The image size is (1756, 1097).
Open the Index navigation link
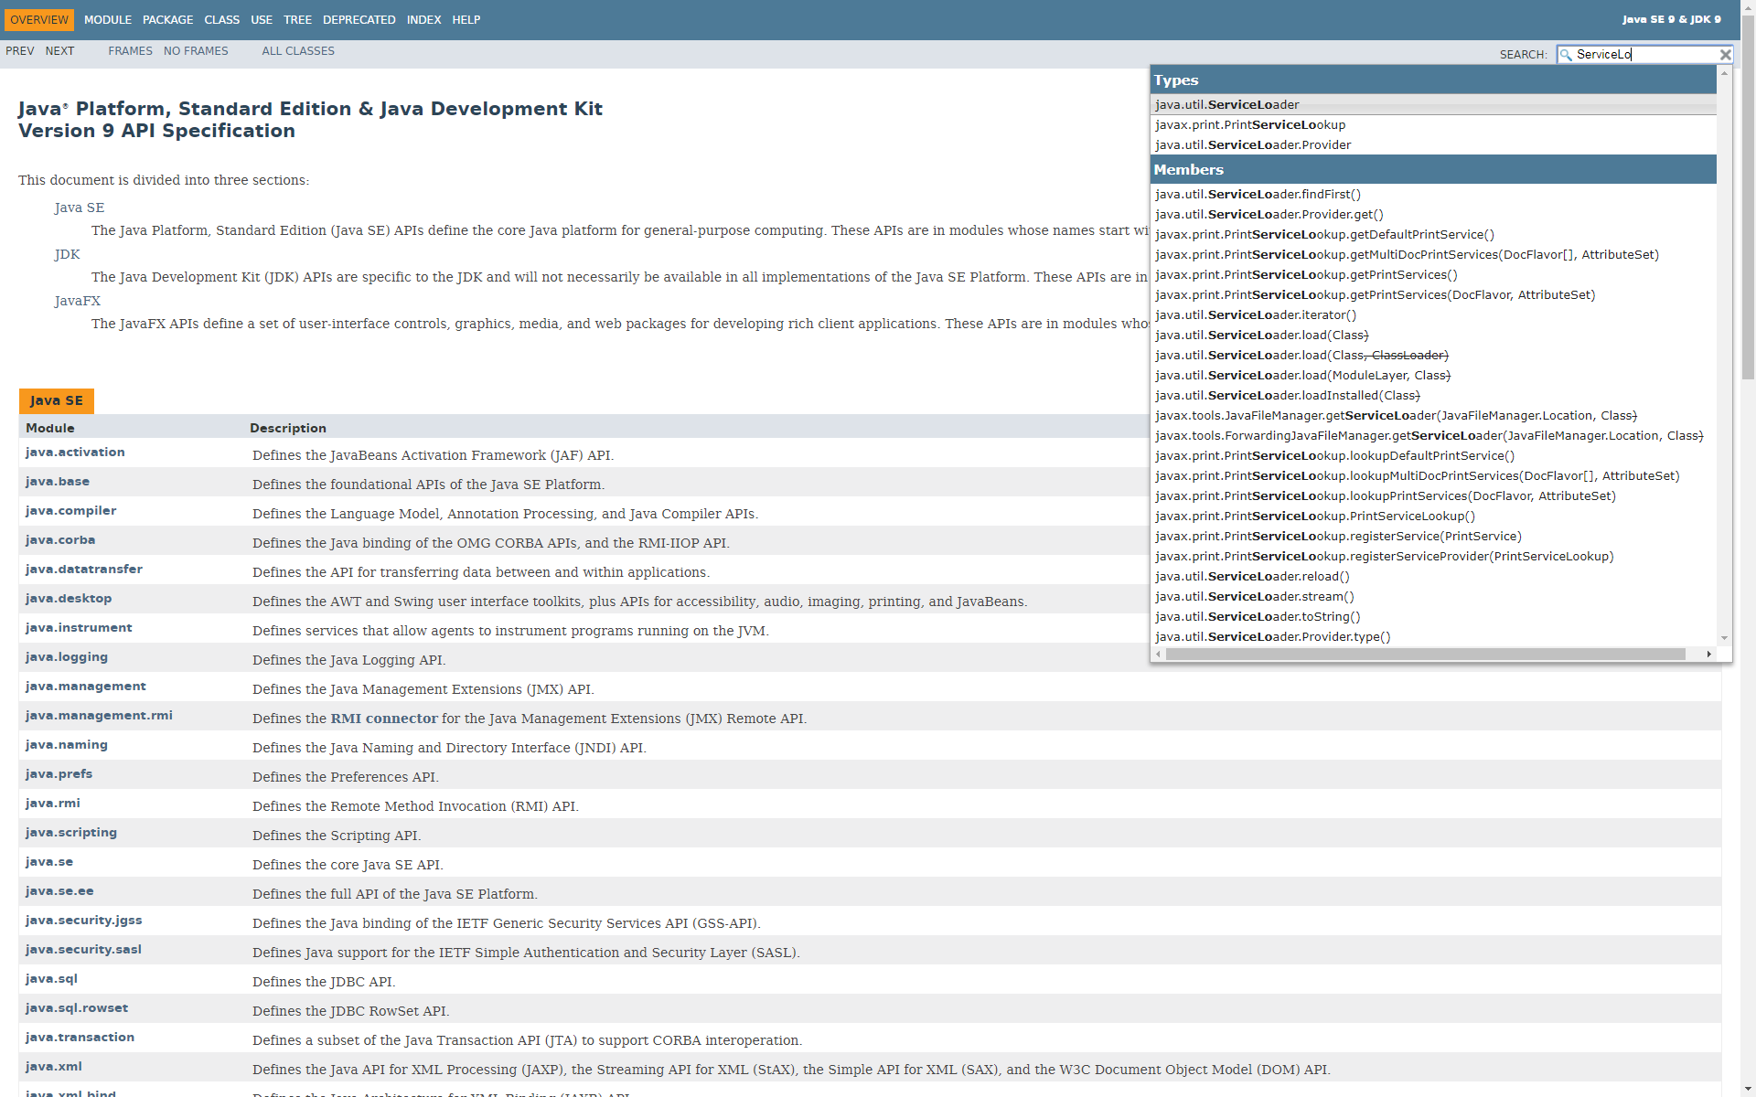(423, 19)
